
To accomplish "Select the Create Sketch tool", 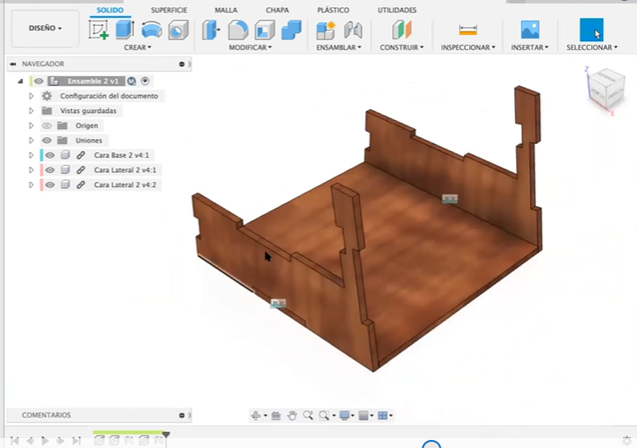I will [x=99, y=30].
